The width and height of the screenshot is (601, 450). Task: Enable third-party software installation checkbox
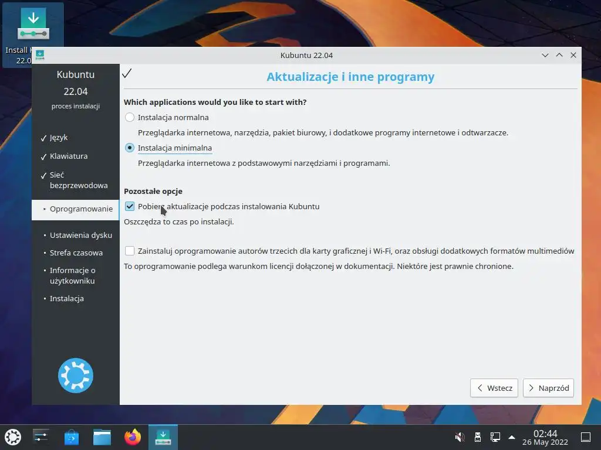[130, 251]
